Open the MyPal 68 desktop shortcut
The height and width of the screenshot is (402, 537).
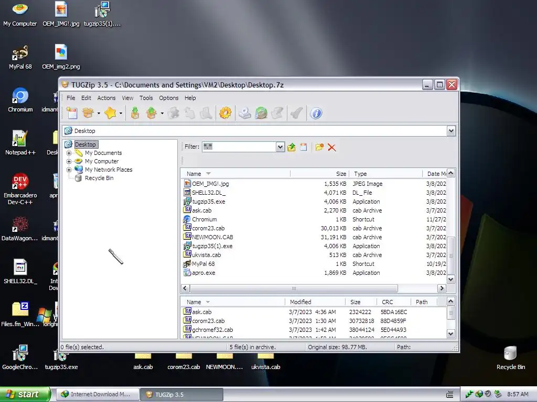click(x=20, y=57)
